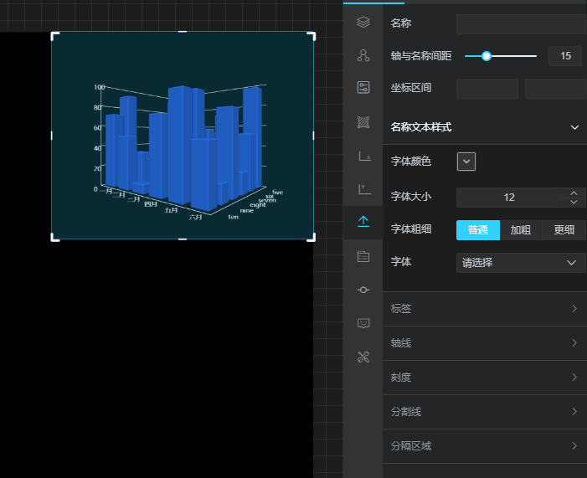Open the 字体 请选择 dropdown
The image size is (587, 478).
pos(521,263)
